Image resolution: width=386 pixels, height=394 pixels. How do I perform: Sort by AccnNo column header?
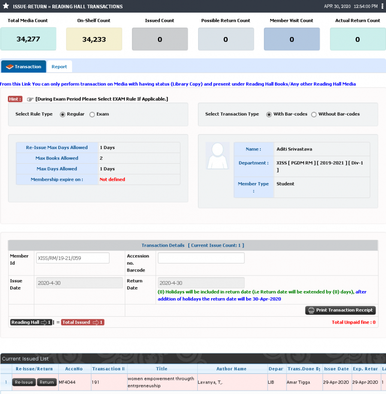74,369
